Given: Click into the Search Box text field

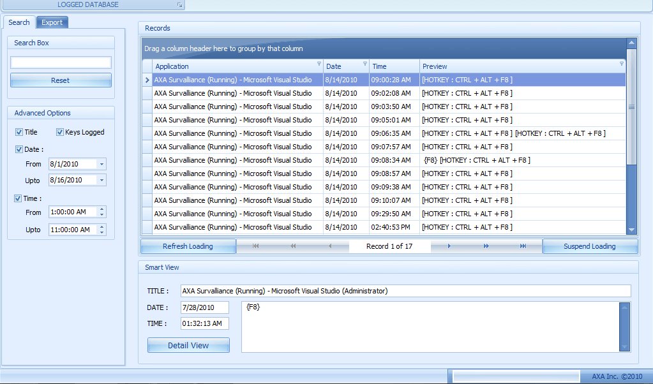Looking at the screenshot, I should point(61,63).
